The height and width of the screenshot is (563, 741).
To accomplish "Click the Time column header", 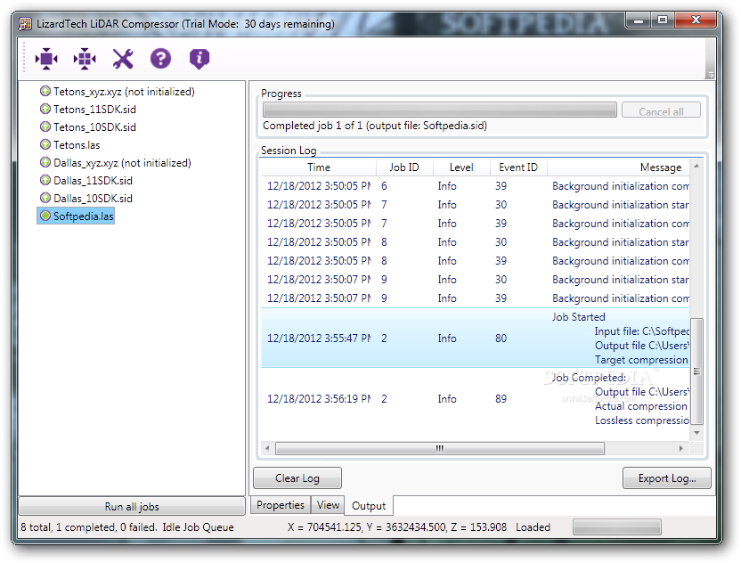I will 319,167.
